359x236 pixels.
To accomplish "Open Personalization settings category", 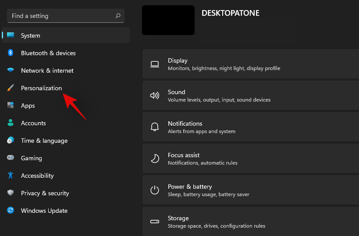I will click(x=41, y=88).
